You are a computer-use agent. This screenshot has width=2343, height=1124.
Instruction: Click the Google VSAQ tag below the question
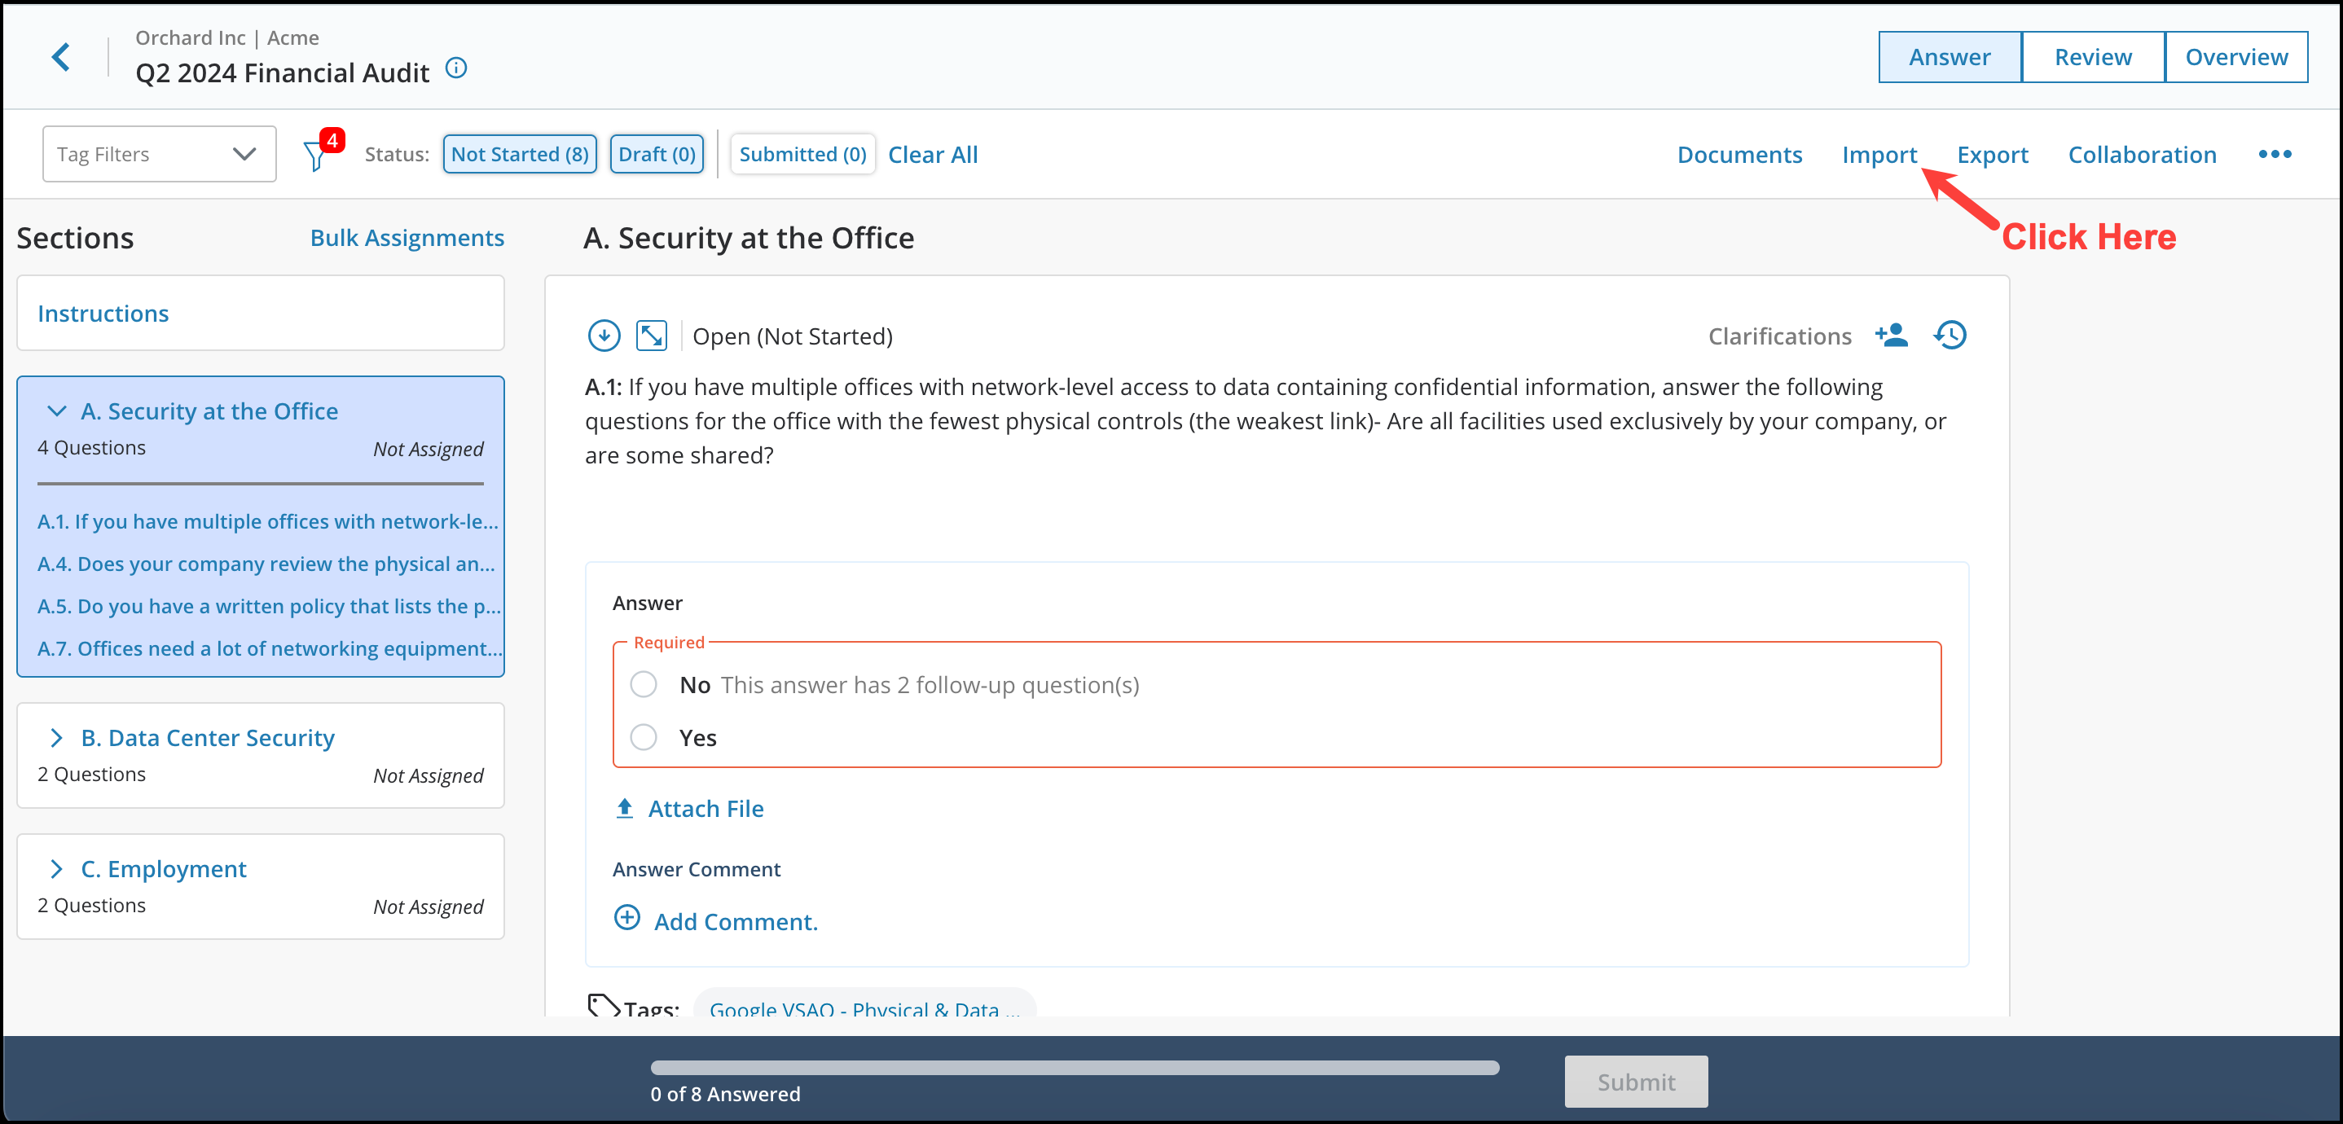tap(864, 1008)
